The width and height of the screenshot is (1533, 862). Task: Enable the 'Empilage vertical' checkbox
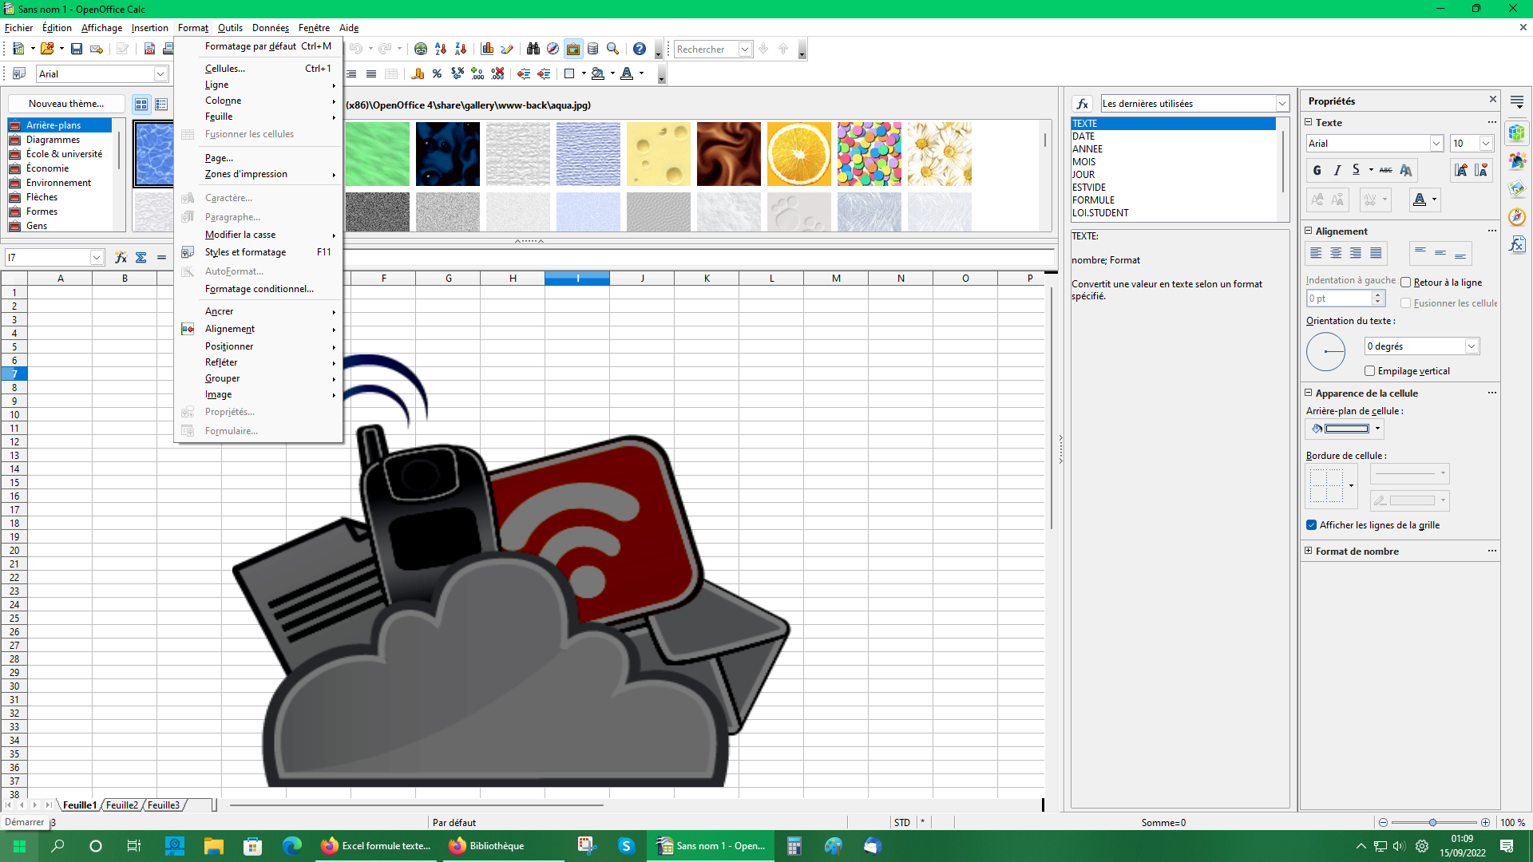1370,371
